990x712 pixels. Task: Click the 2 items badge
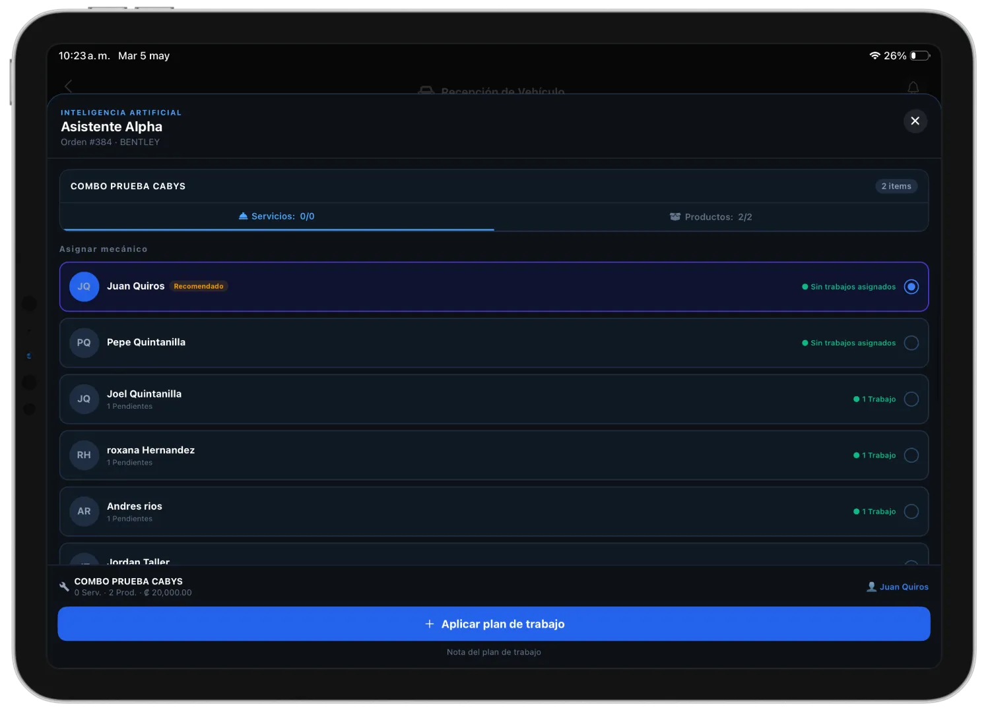click(x=896, y=186)
